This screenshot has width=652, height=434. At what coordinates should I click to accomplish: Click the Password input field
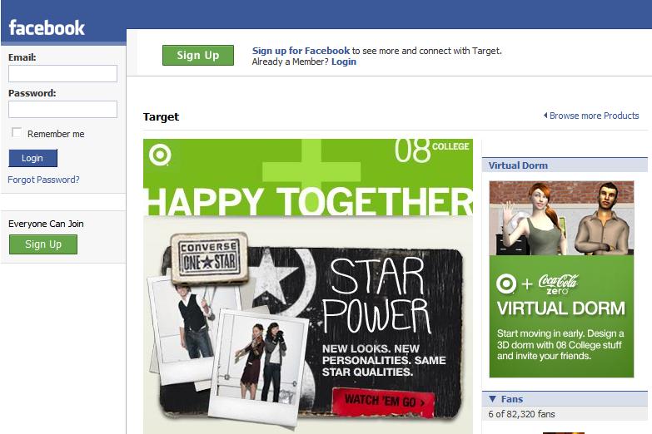pos(62,109)
